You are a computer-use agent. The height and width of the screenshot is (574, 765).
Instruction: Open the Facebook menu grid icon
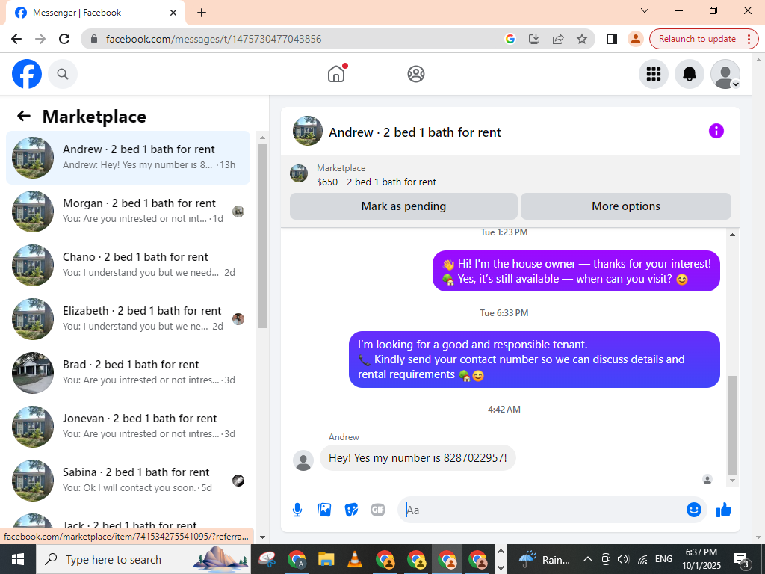click(x=653, y=74)
